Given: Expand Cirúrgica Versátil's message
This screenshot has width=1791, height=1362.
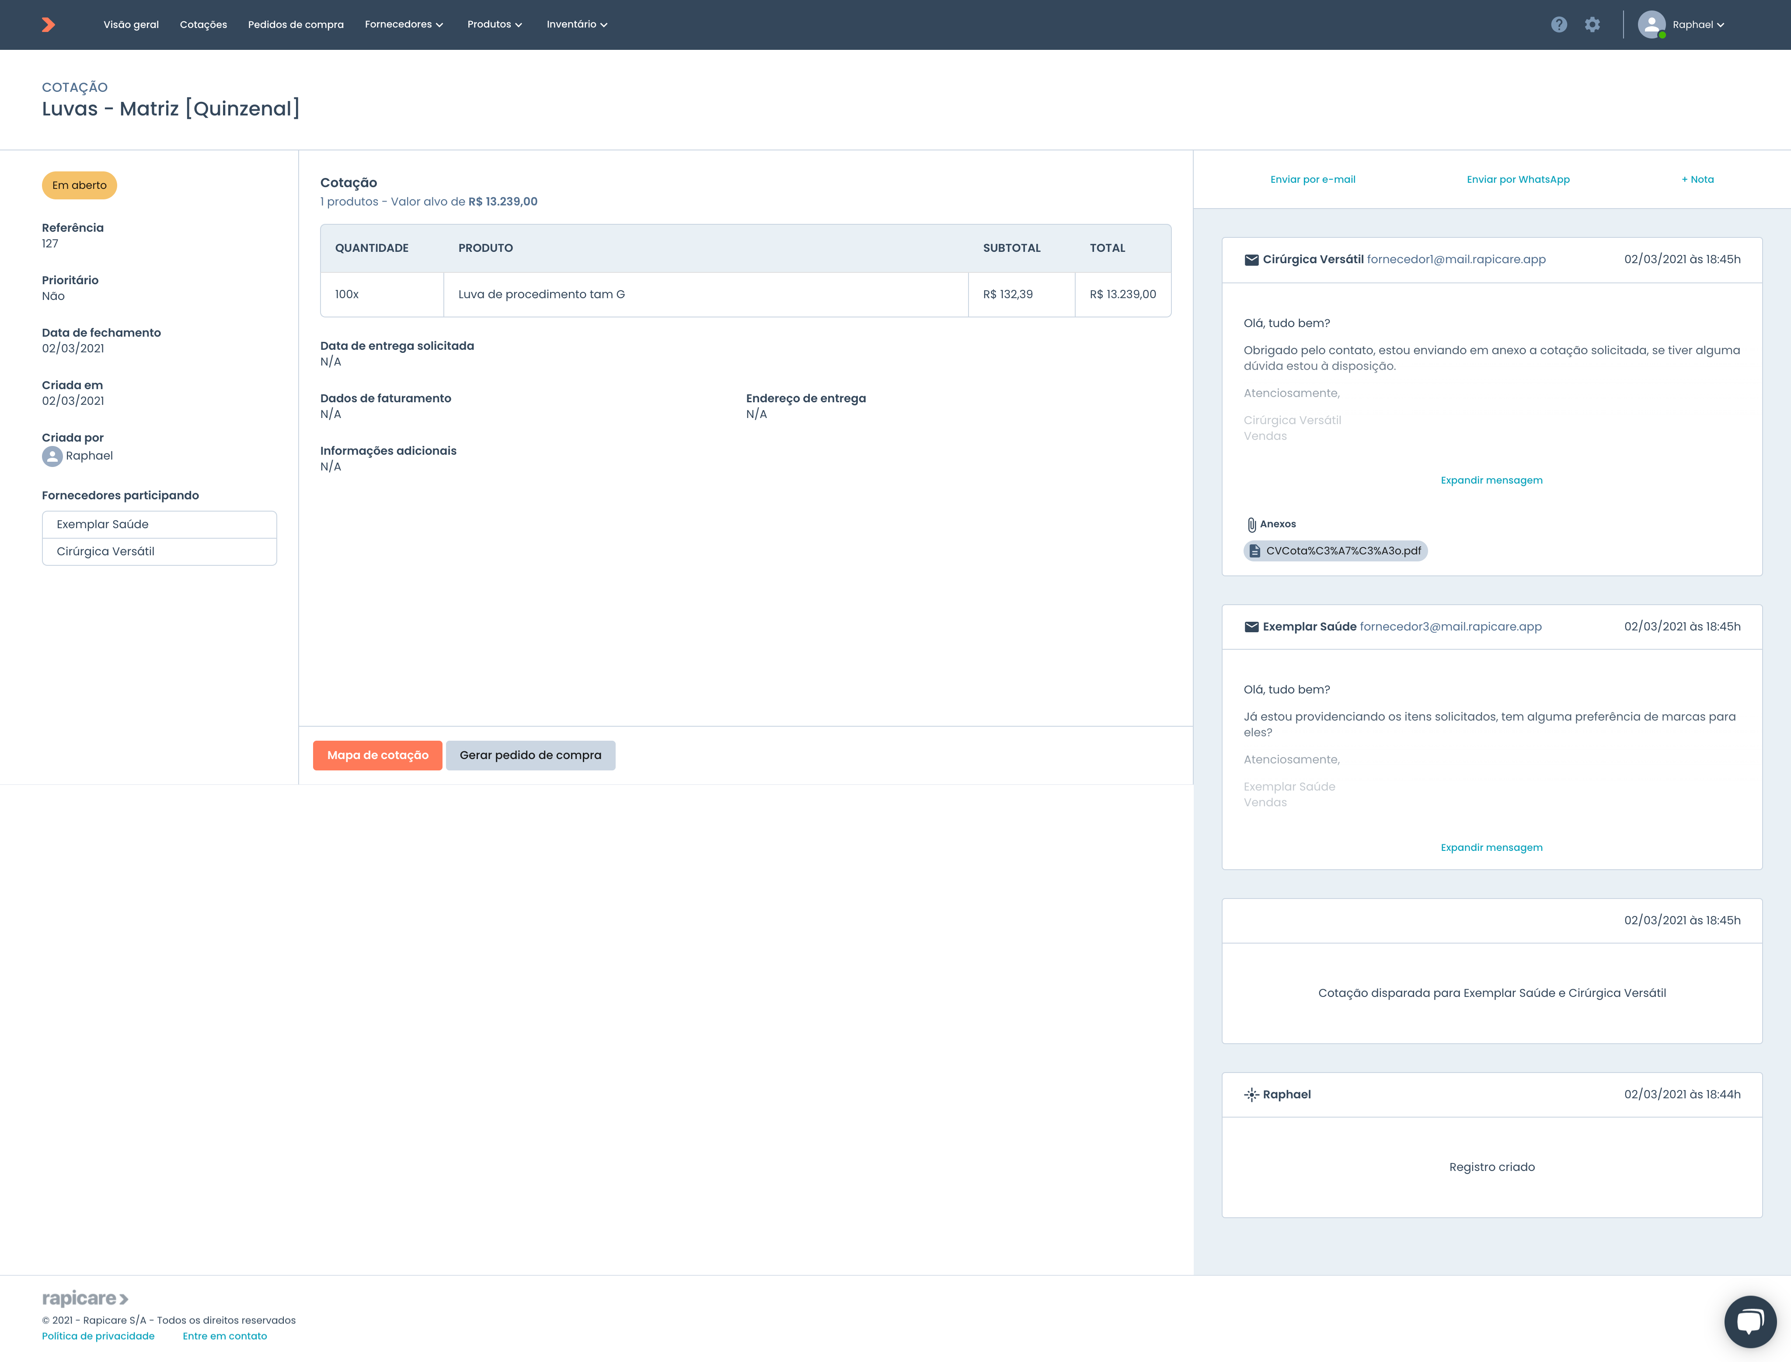Looking at the screenshot, I should click(x=1491, y=481).
